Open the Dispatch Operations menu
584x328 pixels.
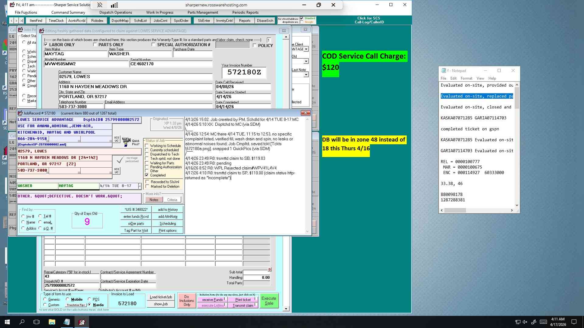pos(116,12)
